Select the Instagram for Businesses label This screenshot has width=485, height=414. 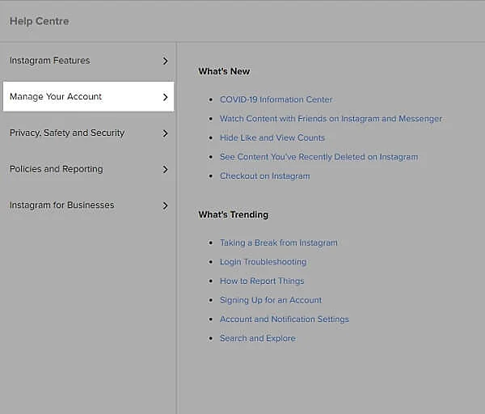pyautogui.click(x=61, y=205)
